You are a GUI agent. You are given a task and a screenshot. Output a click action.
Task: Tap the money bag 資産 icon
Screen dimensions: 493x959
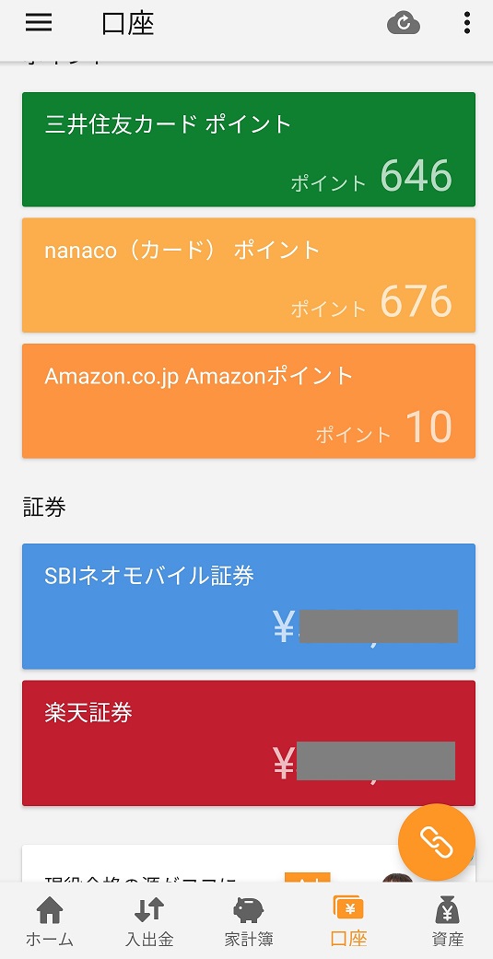click(x=447, y=910)
